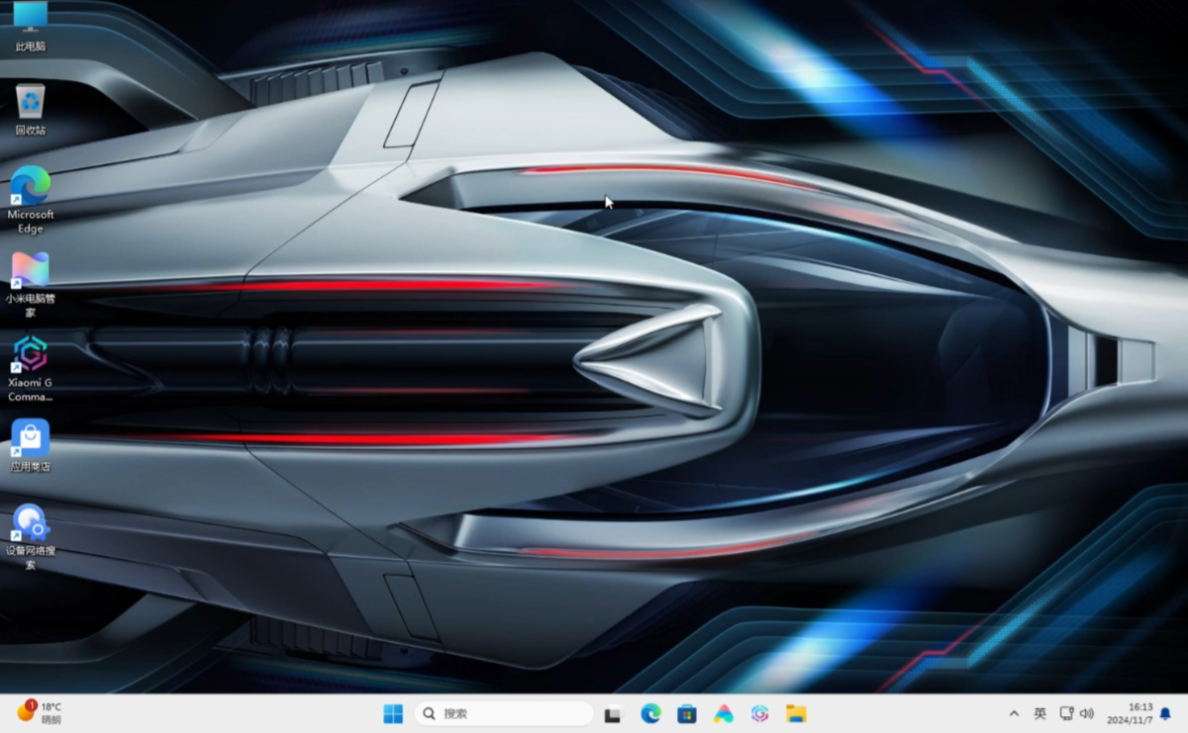Open Task View from the taskbar

point(614,713)
